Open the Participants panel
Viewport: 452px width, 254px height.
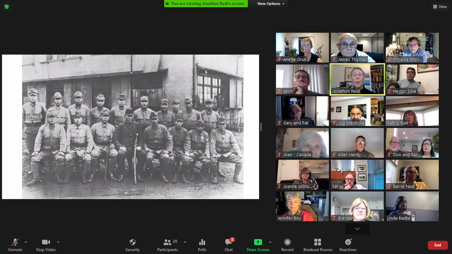click(167, 242)
